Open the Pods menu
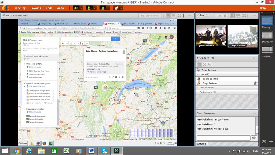The image size is (275, 155). pos(49,8)
